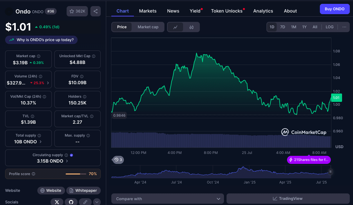Open the Website link button
353x205 pixels.
click(51, 191)
